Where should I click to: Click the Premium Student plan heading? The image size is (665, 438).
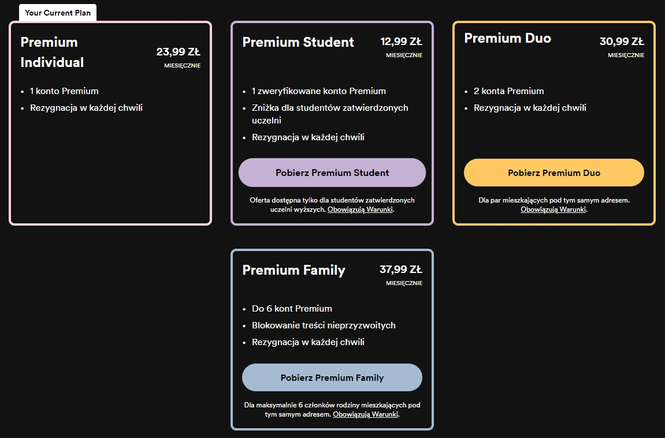[x=298, y=42]
